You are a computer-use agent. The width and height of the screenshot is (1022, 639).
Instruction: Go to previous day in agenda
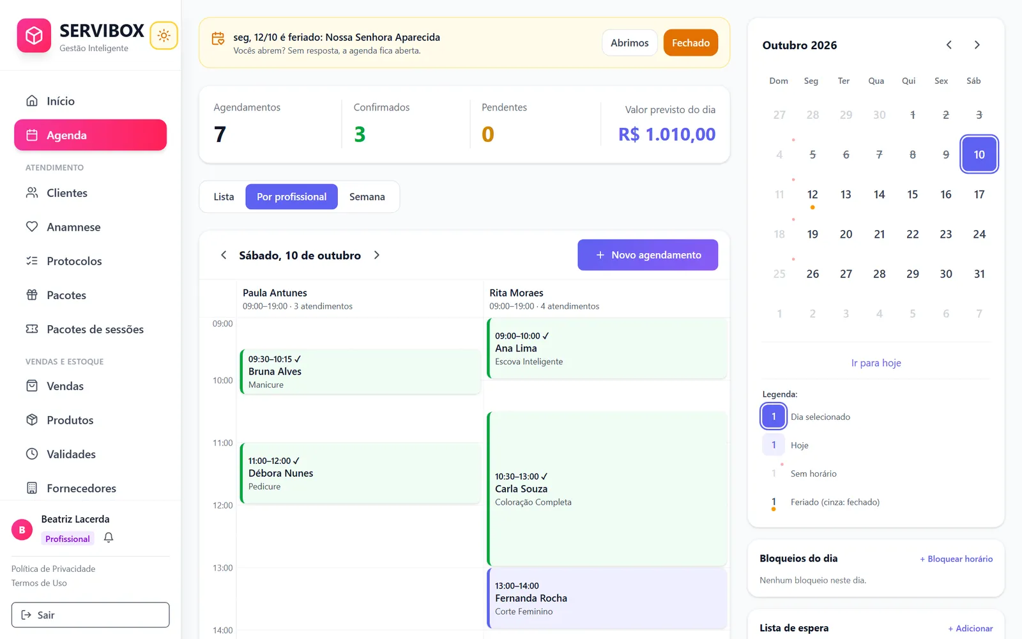click(x=224, y=255)
